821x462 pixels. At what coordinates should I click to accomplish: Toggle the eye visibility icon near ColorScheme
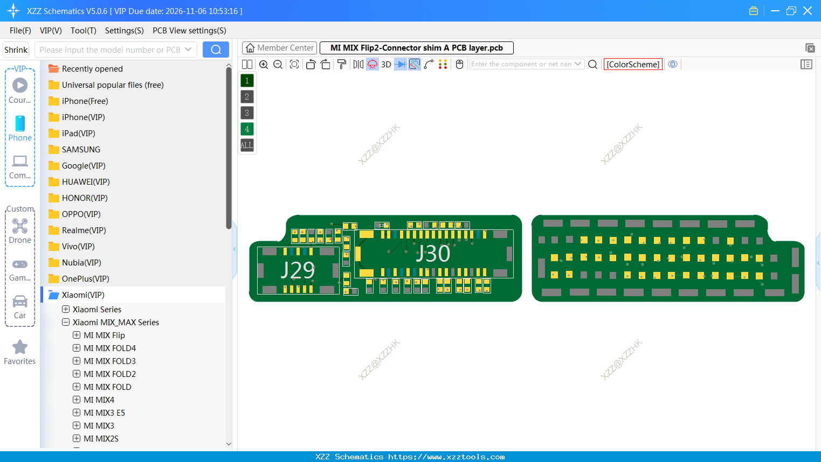pos(673,64)
